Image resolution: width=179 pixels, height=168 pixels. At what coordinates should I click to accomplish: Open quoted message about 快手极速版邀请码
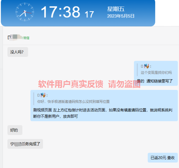coord(73,101)
